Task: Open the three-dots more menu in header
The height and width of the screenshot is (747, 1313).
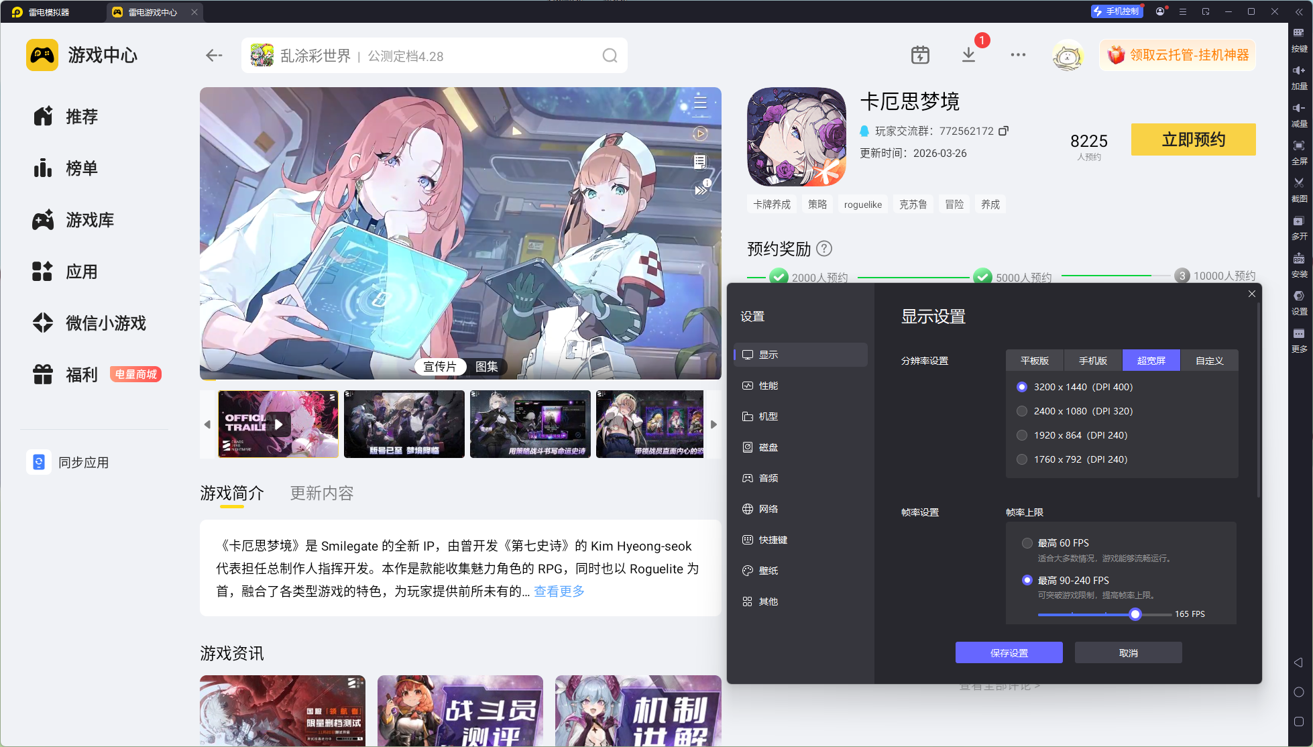Action: point(1018,55)
